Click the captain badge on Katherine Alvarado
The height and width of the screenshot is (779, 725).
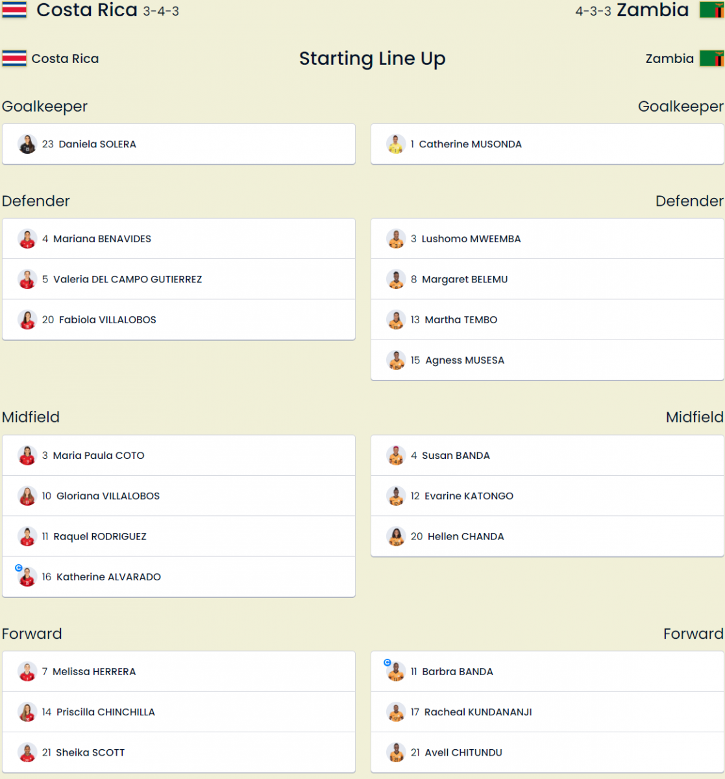tap(19, 568)
